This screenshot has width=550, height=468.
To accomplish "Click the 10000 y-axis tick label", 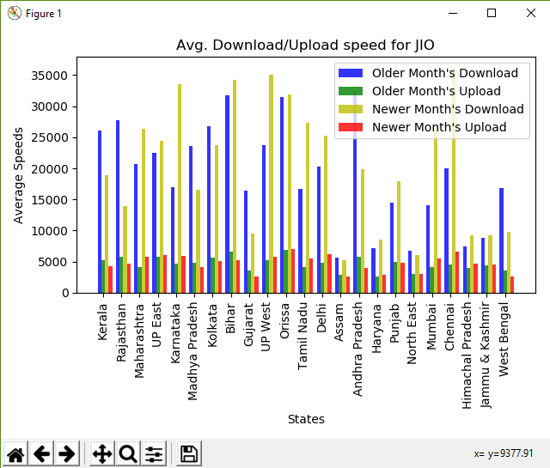I will tap(50, 231).
